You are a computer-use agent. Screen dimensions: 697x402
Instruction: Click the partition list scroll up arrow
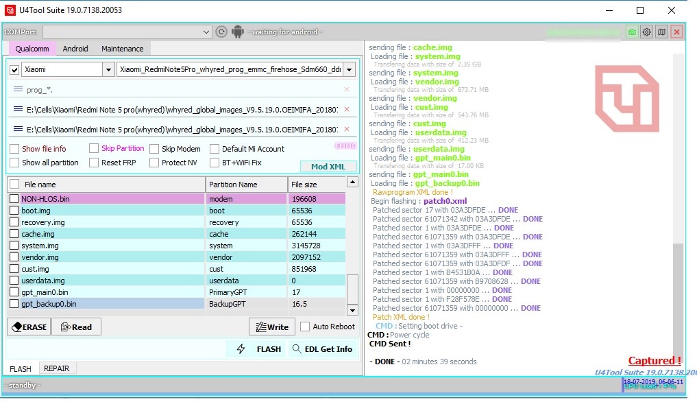(352, 182)
